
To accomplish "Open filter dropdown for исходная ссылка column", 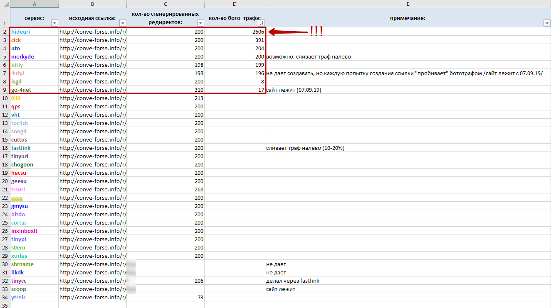I will [123, 23].
